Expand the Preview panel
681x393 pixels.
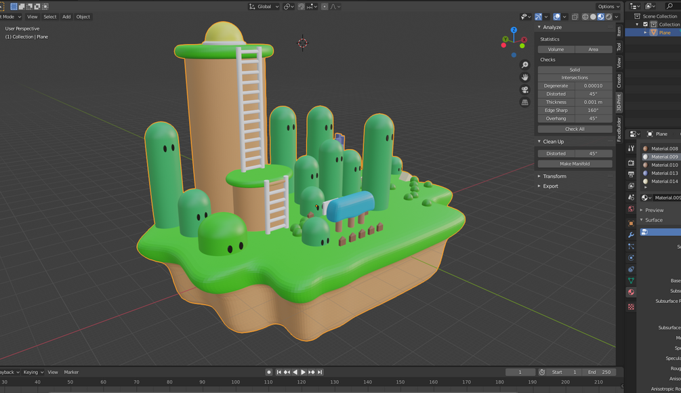point(642,210)
